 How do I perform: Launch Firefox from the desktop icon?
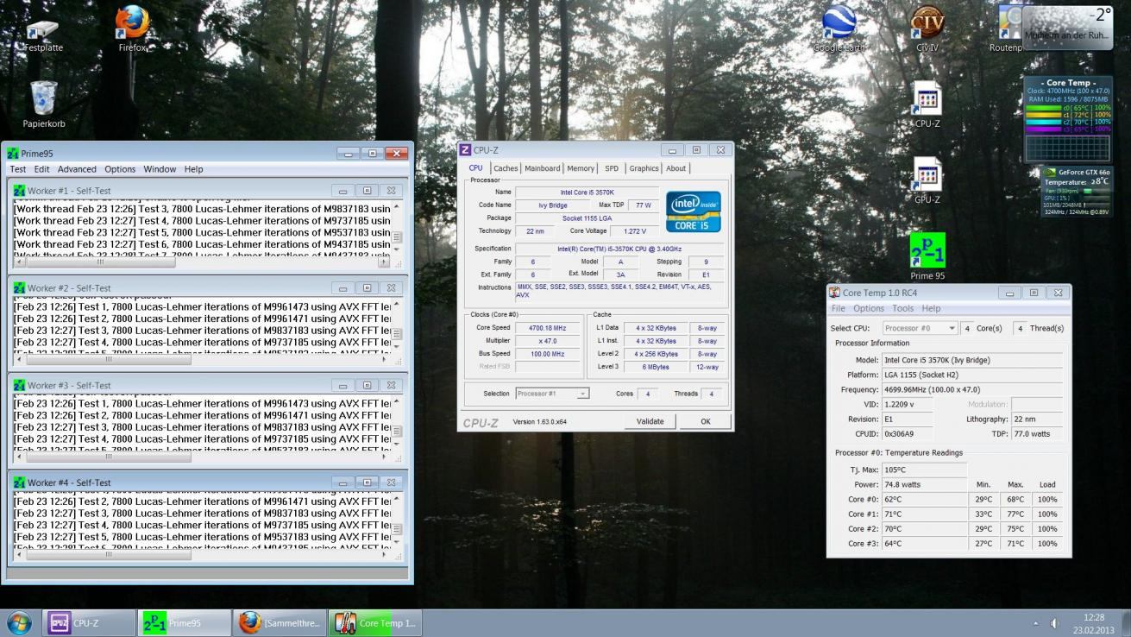[132, 28]
